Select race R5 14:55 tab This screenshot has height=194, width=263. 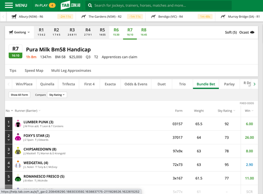tap(102, 32)
